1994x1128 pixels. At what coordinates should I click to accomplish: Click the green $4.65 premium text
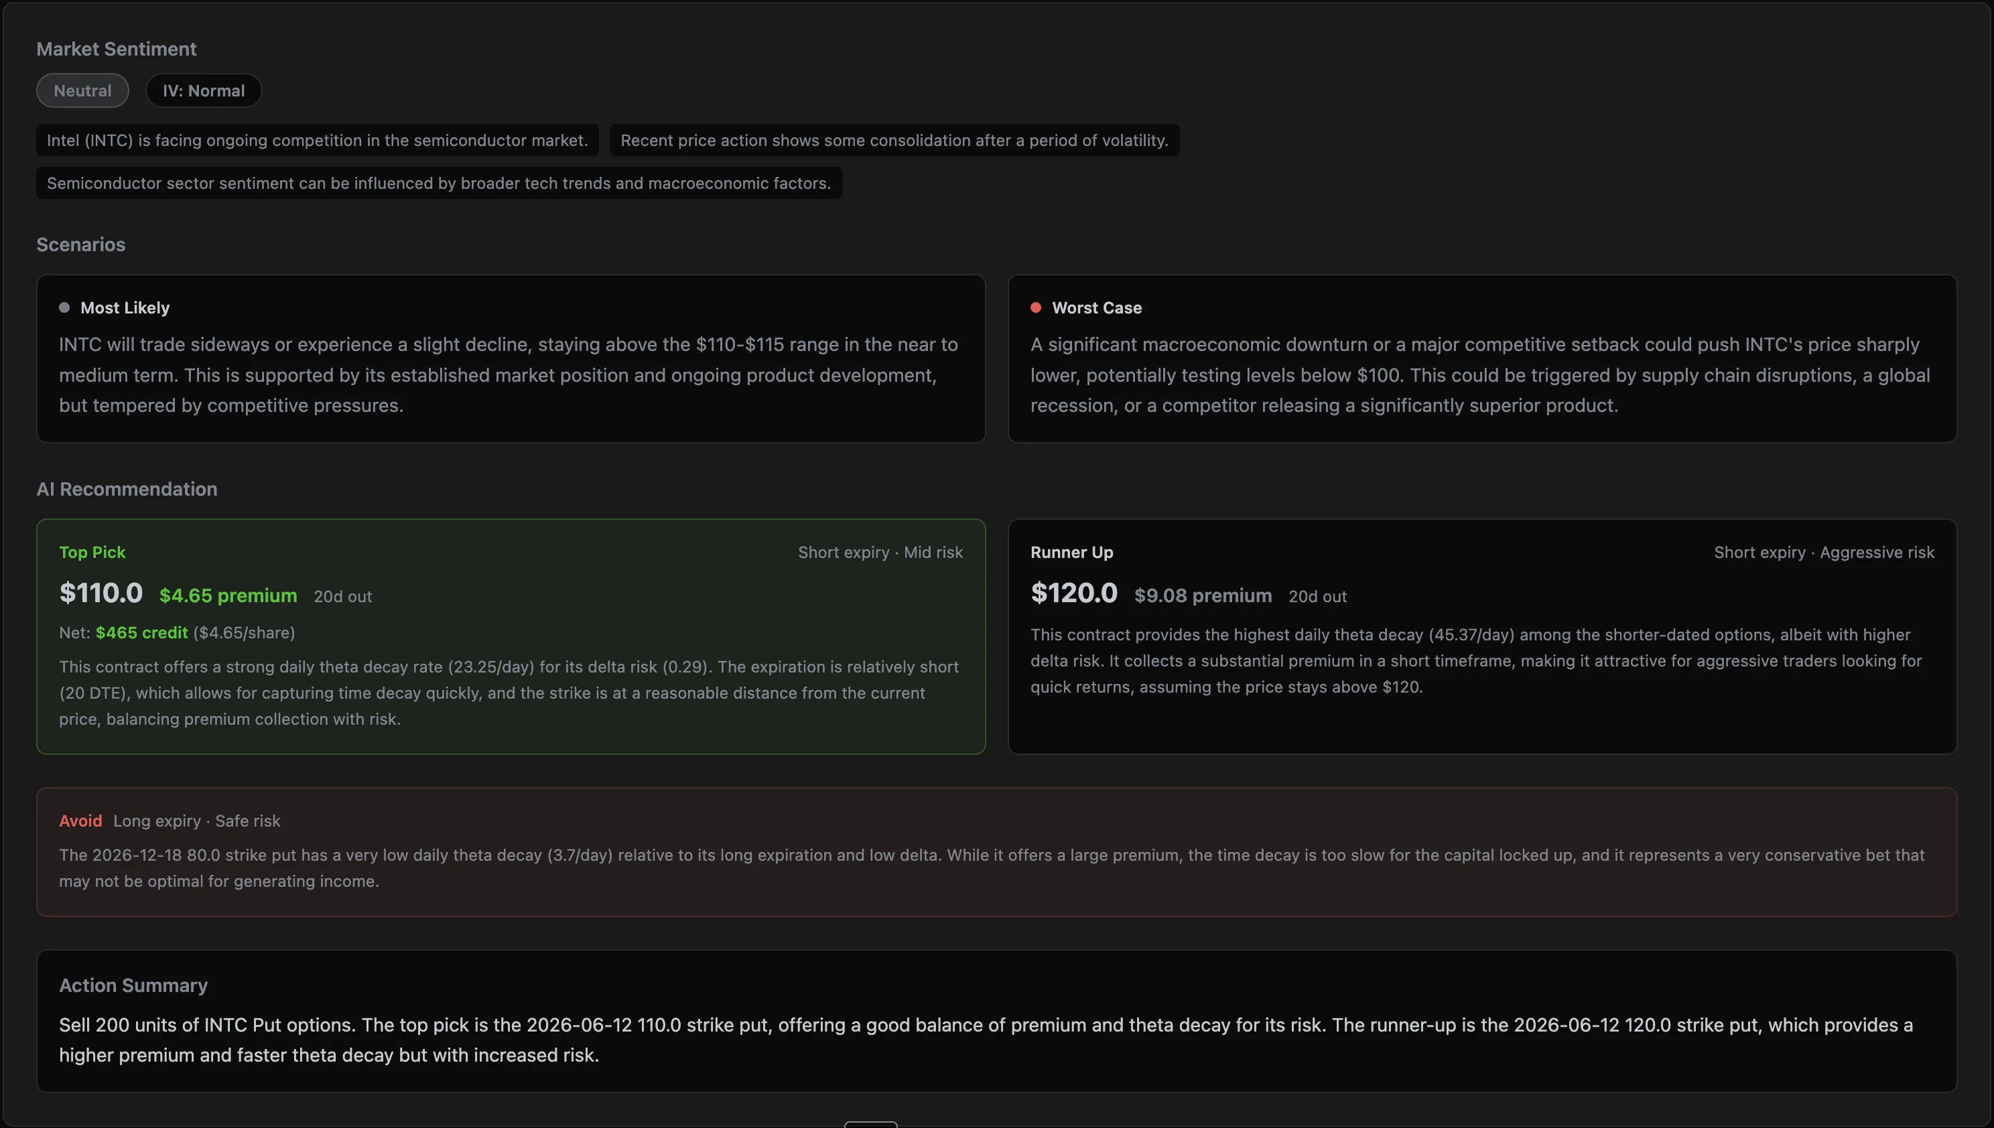pyautogui.click(x=228, y=595)
